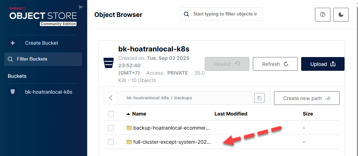Click the bucket icon beside bk-hoatranlocal-k8s in sidebar
This screenshot has height=156, width=358.
tap(13, 92)
